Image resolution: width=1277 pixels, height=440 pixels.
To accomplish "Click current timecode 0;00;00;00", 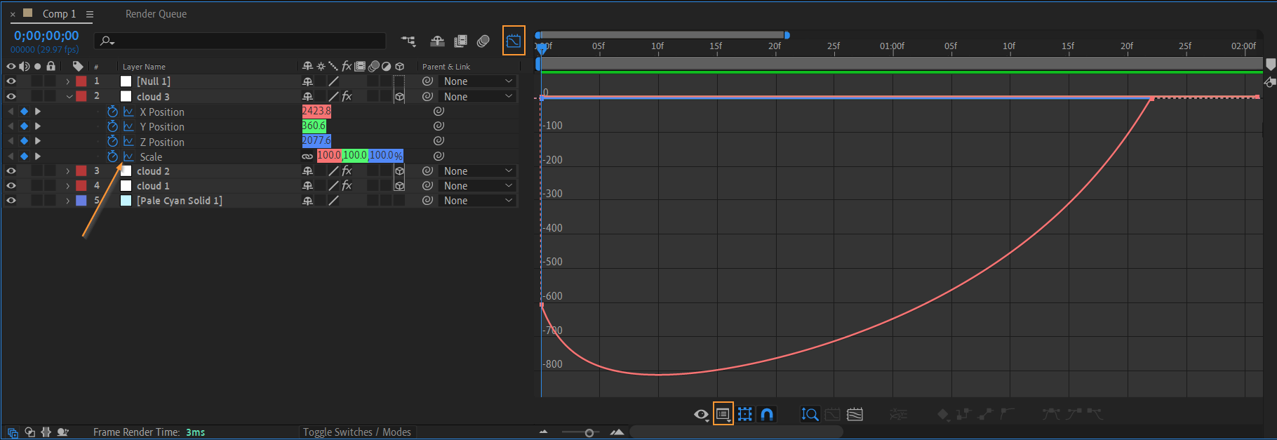I will [46, 35].
